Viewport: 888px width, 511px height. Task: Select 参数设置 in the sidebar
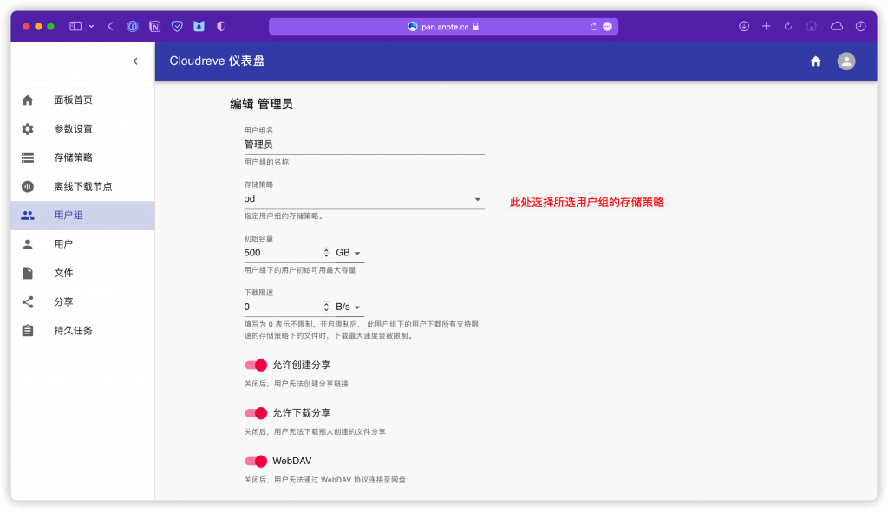click(65, 128)
